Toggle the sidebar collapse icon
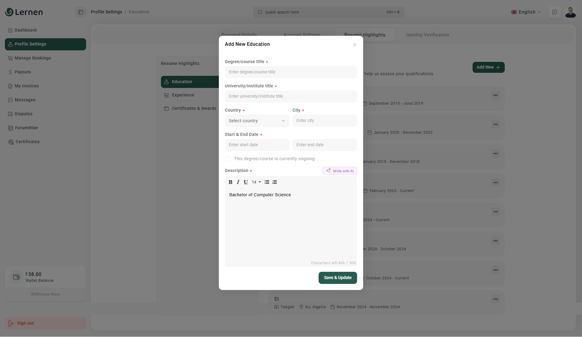This screenshot has height=337, width=582. [x=81, y=12]
